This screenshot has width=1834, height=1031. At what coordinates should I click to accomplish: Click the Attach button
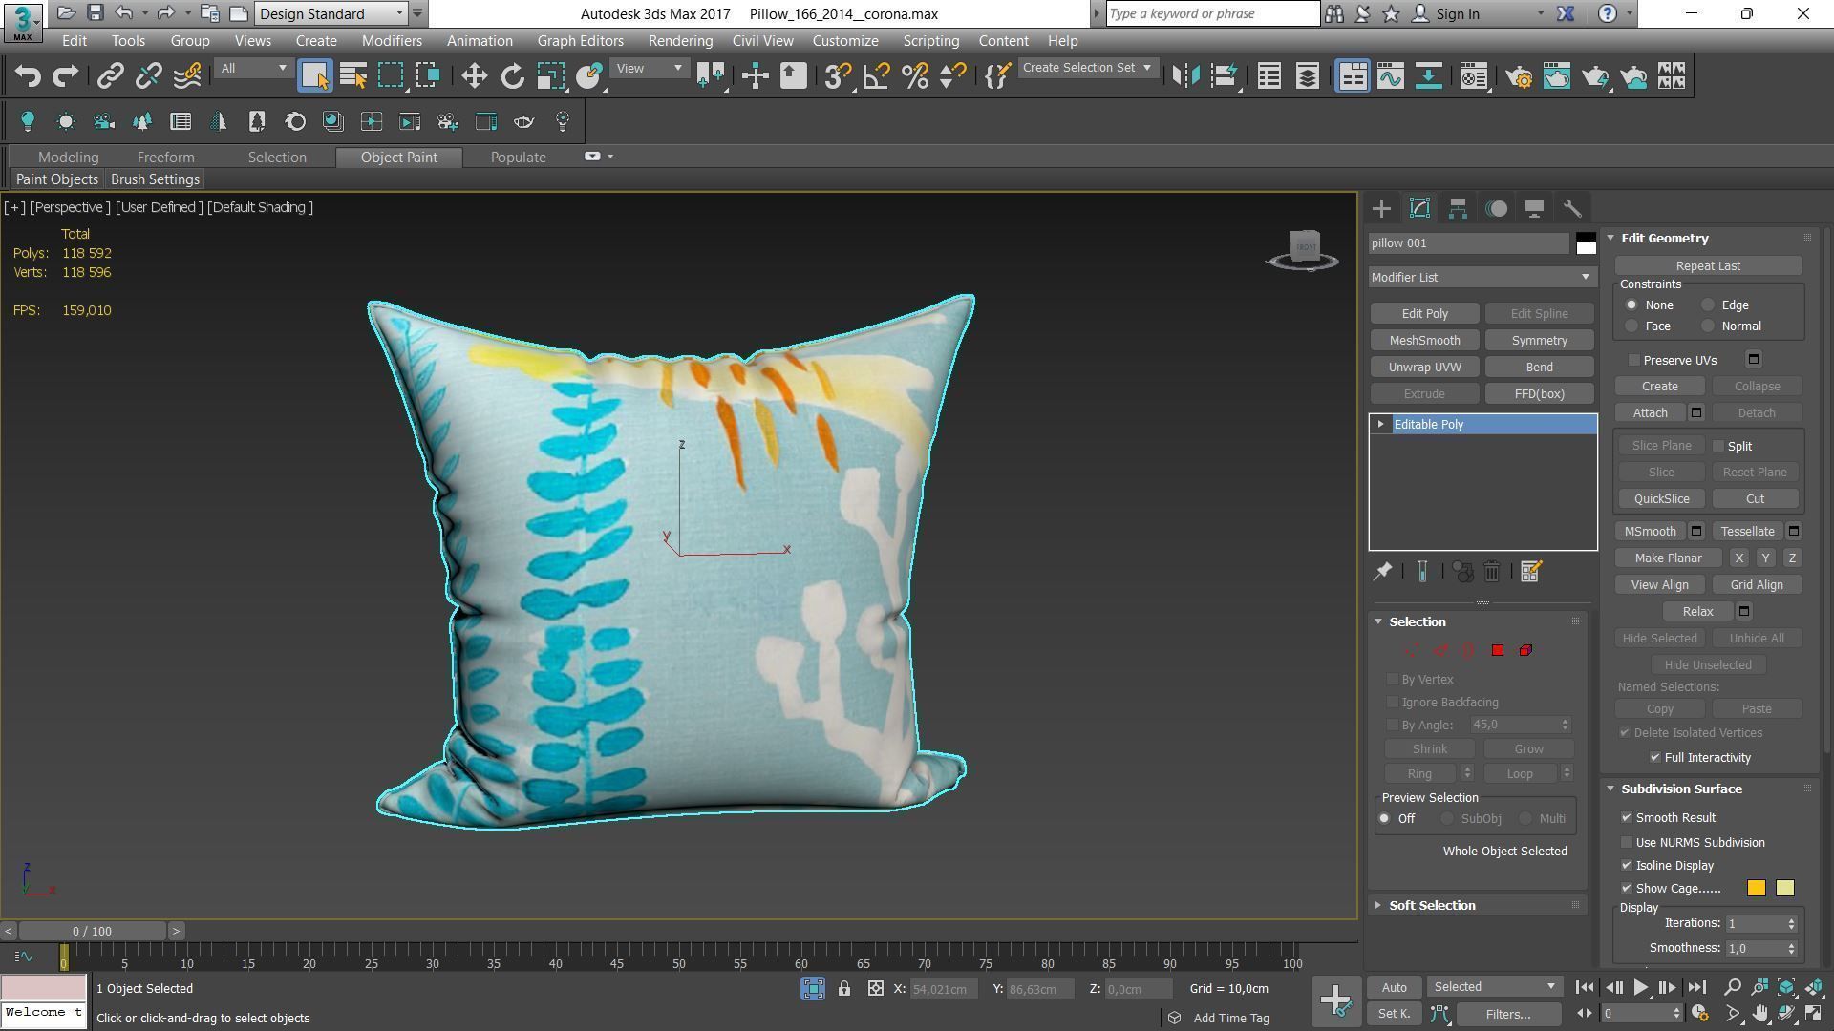coord(1650,412)
